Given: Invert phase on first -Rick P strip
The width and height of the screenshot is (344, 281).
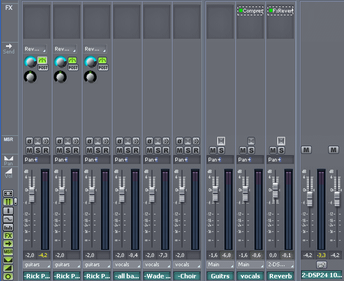Looking at the screenshot, I should pyautogui.click(x=29, y=141).
